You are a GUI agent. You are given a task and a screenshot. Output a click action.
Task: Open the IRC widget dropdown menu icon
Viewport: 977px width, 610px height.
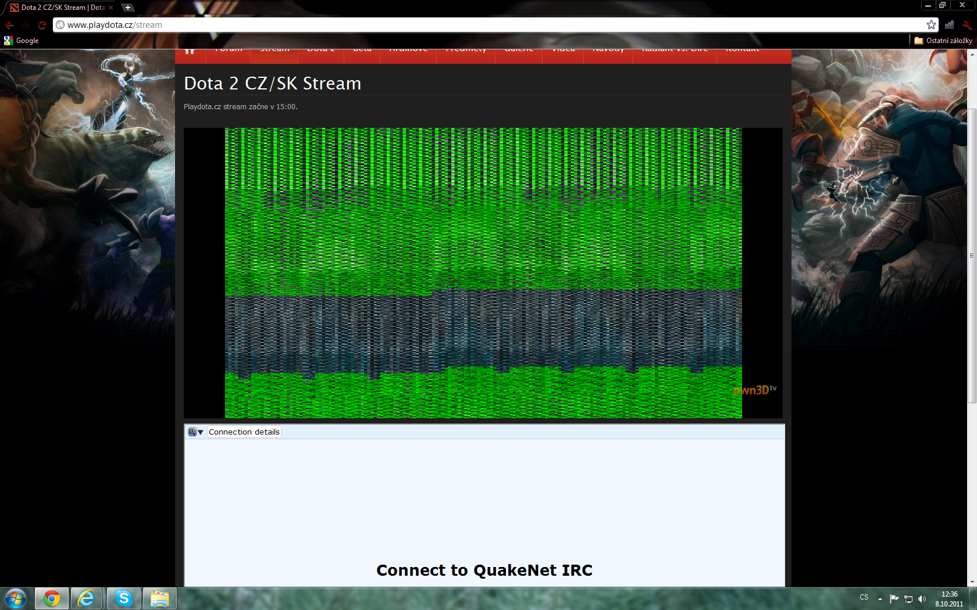coord(195,432)
